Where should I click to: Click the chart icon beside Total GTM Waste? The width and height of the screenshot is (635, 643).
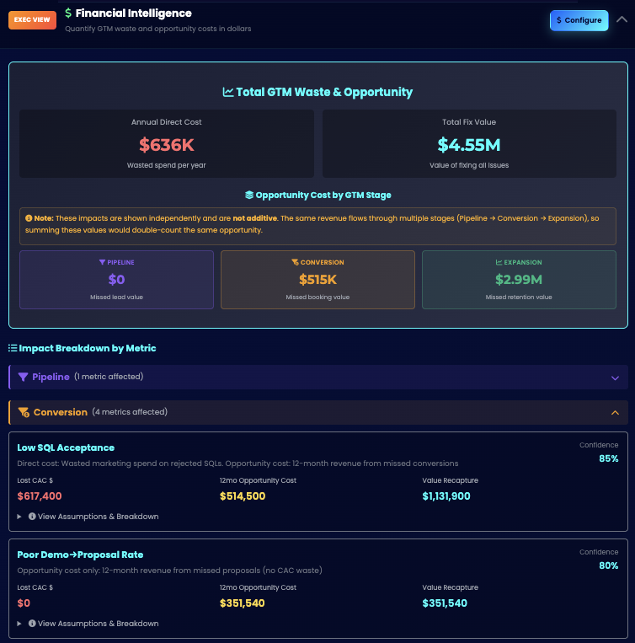coord(228,92)
